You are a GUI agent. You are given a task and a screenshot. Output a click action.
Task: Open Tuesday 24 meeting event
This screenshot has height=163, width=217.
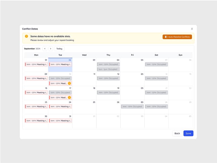pos(60,107)
